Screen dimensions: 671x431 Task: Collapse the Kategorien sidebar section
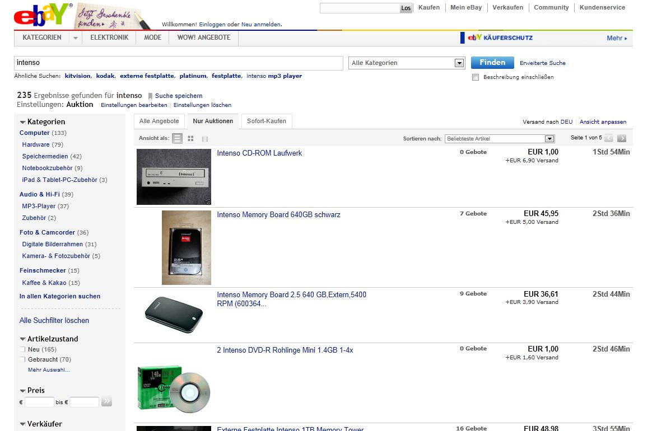click(x=22, y=122)
